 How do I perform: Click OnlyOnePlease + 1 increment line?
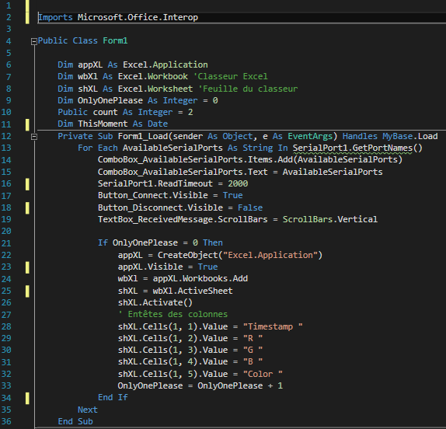click(200, 385)
